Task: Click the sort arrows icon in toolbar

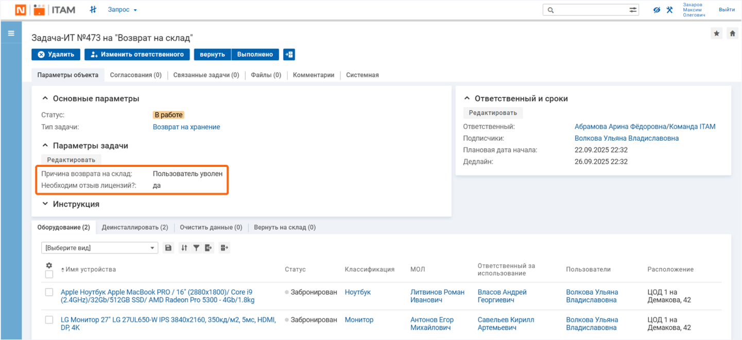Action: pos(184,248)
